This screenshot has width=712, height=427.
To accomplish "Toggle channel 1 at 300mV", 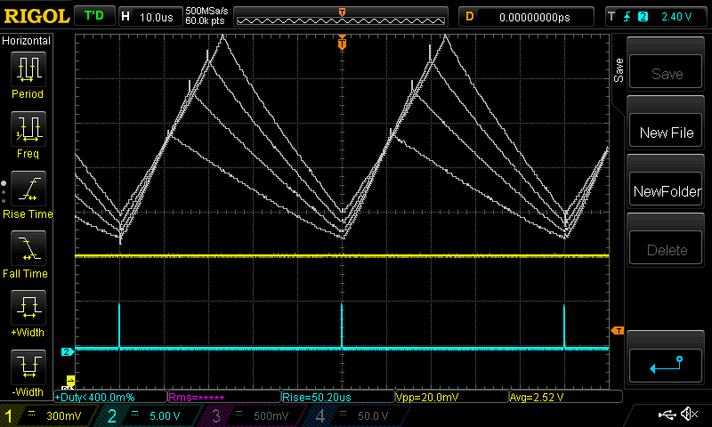I will [x=49, y=415].
